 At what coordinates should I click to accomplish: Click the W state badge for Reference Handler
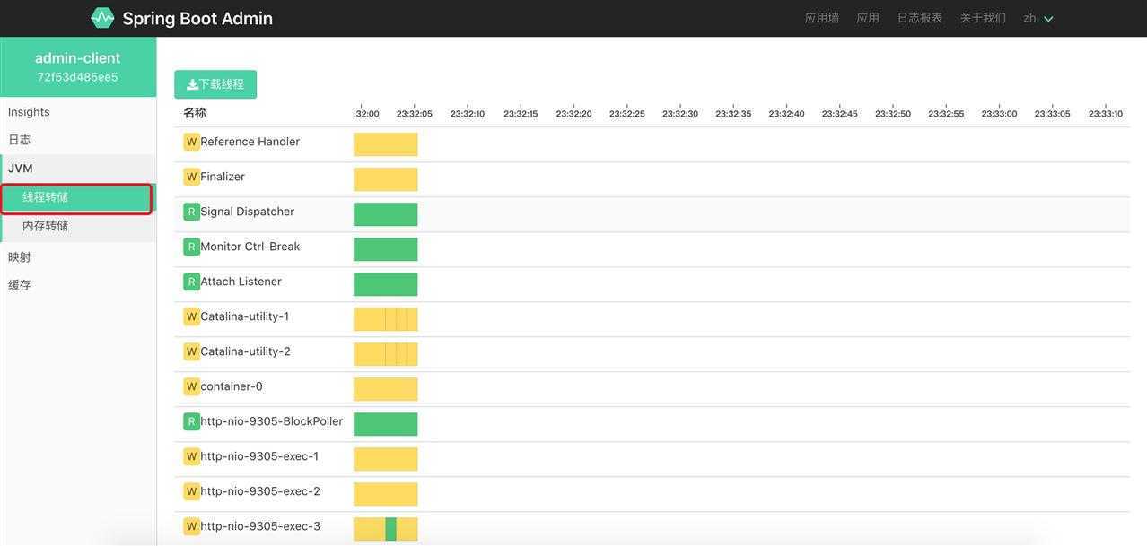[x=191, y=142]
